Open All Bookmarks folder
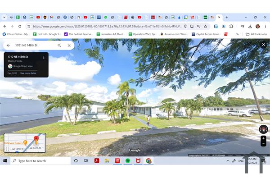The image size is (270, 178). tap(256, 34)
